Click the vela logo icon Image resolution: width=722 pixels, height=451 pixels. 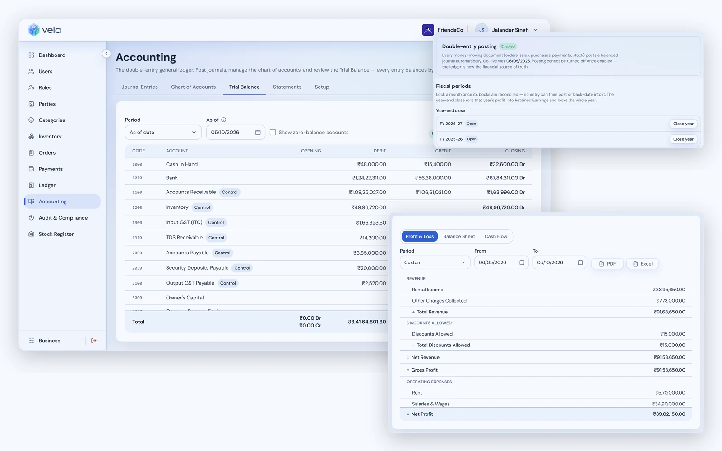point(34,30)
